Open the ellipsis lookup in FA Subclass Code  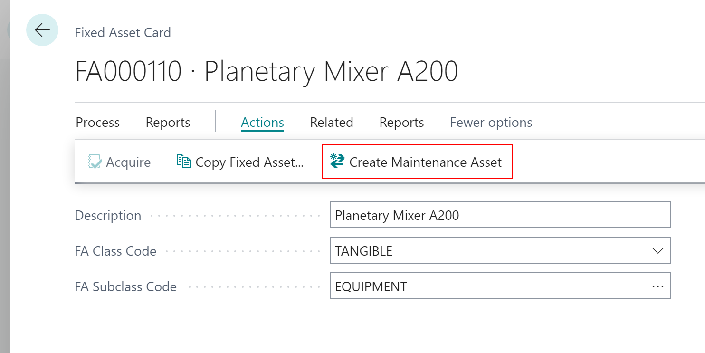click(x=657, y=286)
